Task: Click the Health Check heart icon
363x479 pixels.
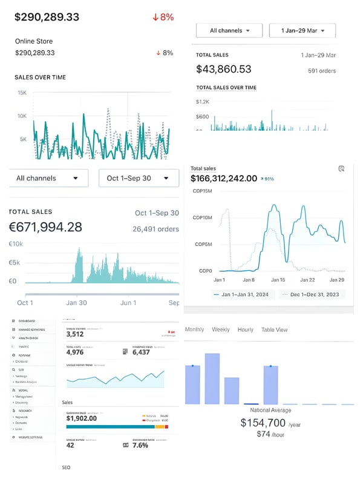Action: (13, 338)
